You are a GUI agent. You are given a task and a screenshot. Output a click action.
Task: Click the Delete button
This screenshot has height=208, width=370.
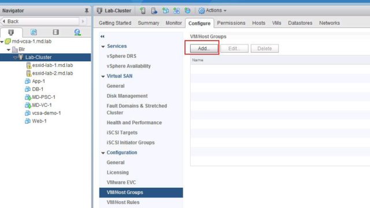point(265,49)
